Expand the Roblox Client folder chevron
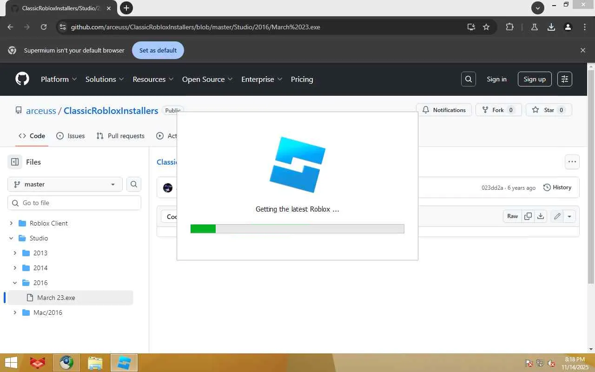Screen dimensions: 595x372 (11, 223)
